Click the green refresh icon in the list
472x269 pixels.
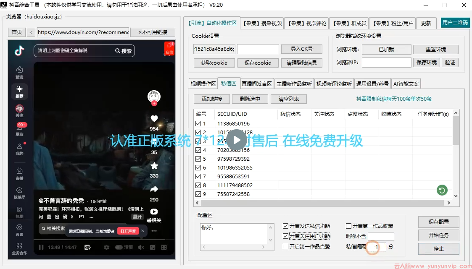442,190
